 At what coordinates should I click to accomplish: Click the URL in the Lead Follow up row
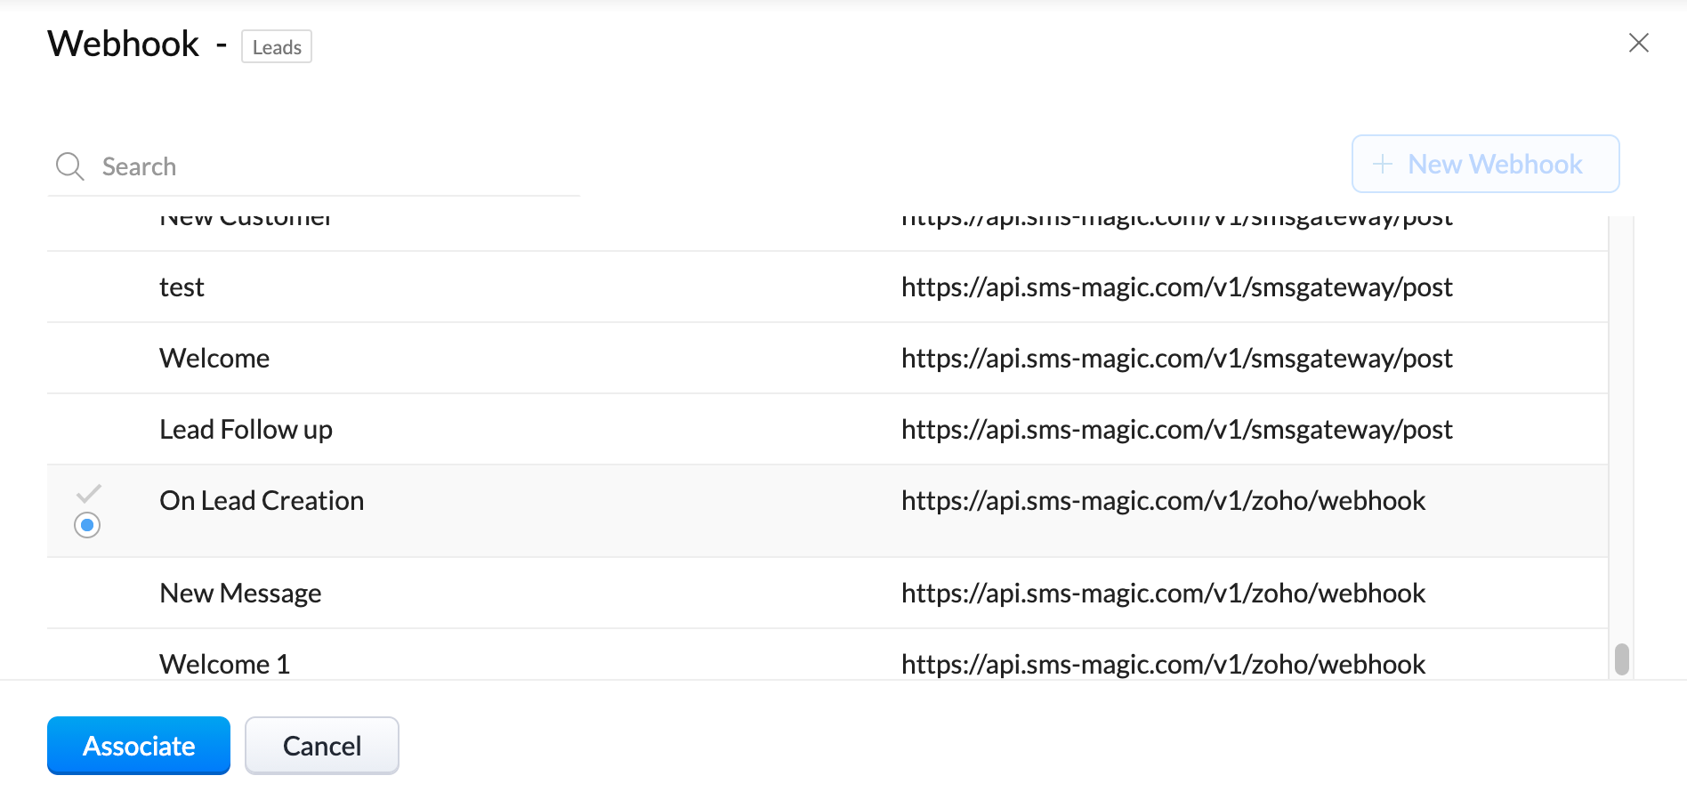click(1176, 429)
